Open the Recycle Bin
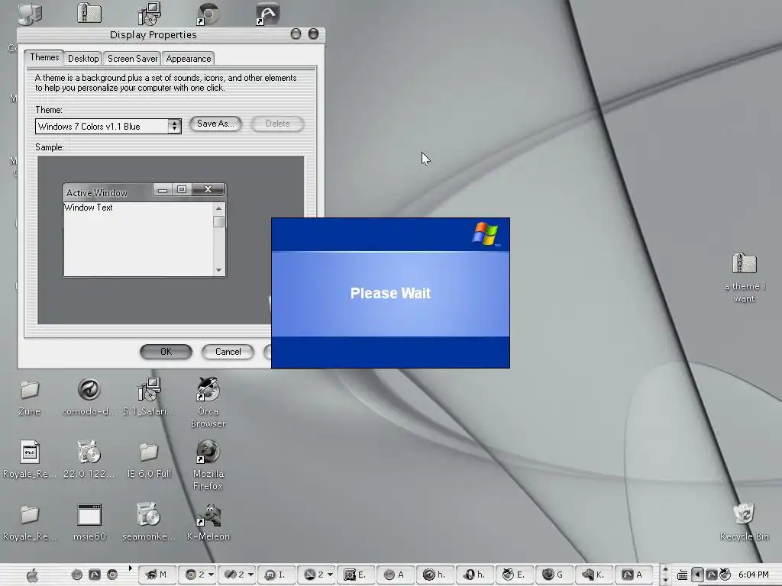 pos(744,522)
